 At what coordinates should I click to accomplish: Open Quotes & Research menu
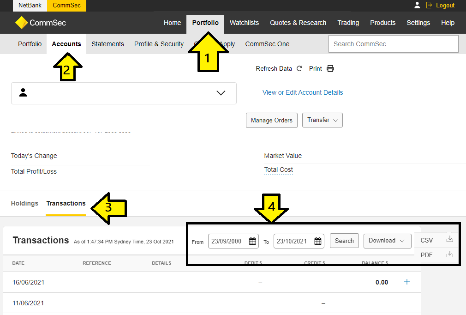click(x=298, y=23)
